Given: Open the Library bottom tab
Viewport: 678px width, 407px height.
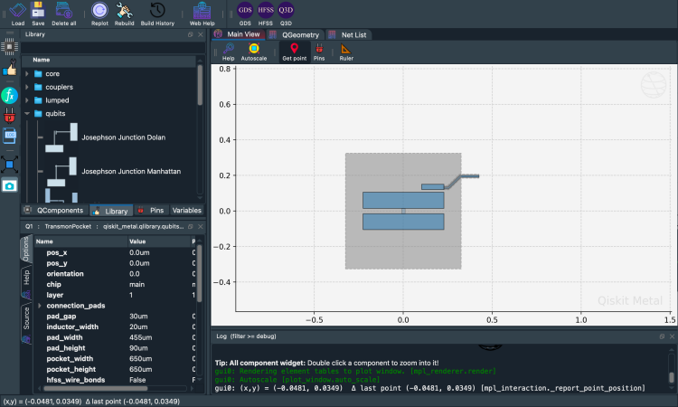Looking at the screenshot, I should tap(111, 211).
